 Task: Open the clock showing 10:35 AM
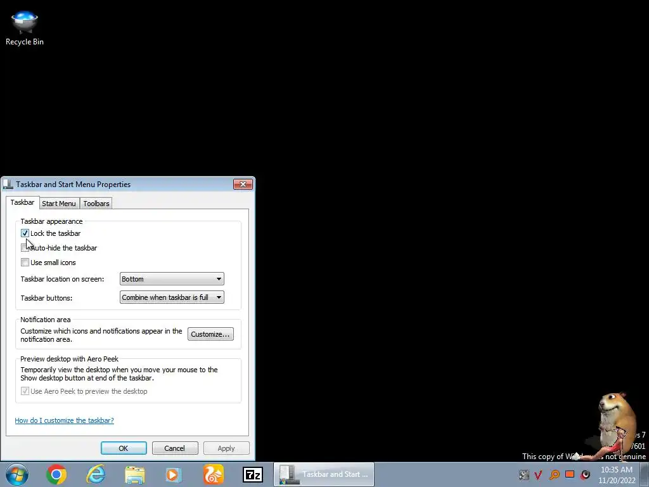coord(616,474)
